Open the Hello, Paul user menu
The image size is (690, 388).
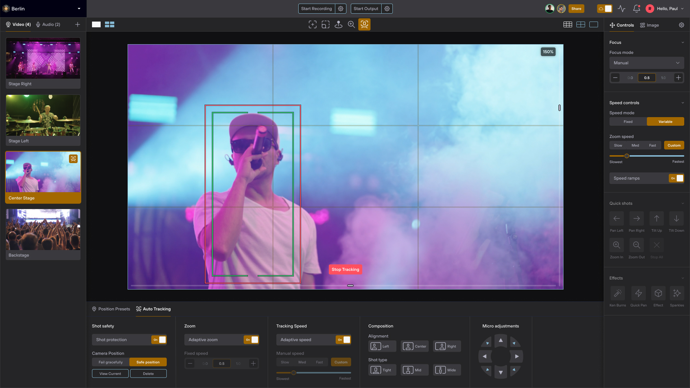(x=665, y=9)
